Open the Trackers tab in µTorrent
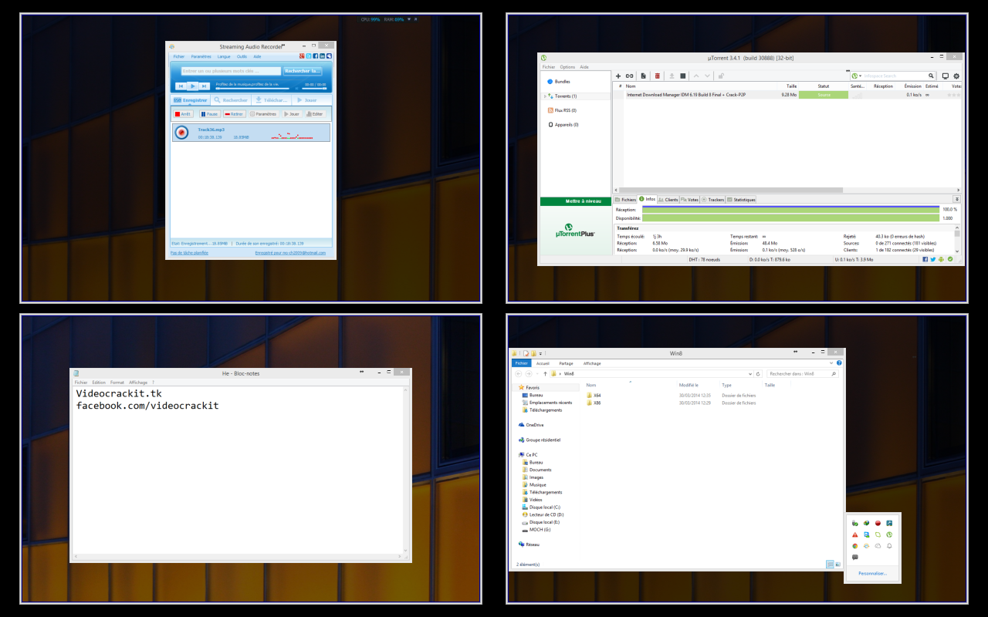Image resolution: width=988 pixels, height=617 pixels. click(x=713, y=200)
